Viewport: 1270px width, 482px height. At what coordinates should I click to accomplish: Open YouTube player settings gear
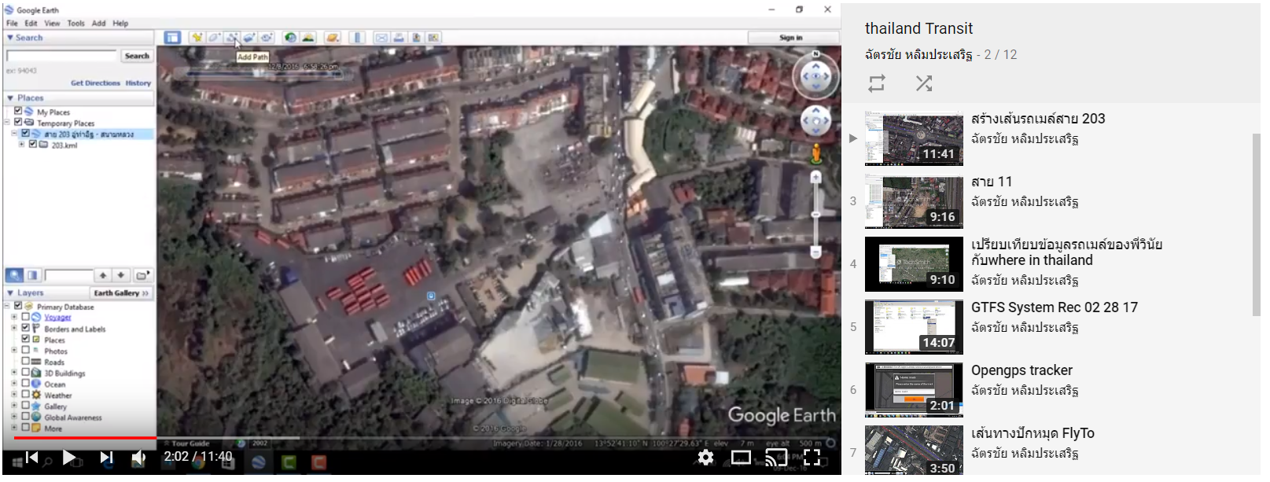[706, 457]
